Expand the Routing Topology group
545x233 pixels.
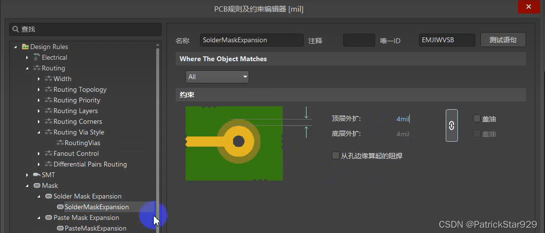coord(38,89)
